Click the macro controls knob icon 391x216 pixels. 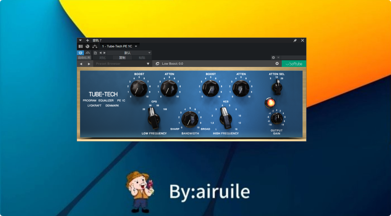87,46
